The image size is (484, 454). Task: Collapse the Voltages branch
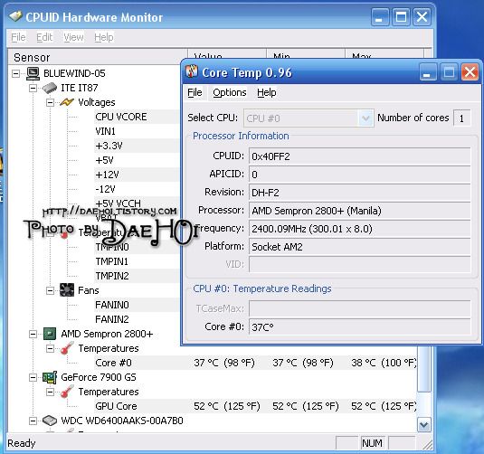coord(50,102)
